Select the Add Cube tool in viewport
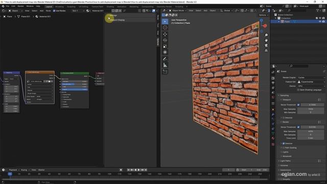The height and width of the screenshot is (184, 327). click(165, 72)
